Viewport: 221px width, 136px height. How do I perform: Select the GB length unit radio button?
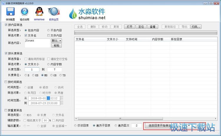[x=52, y=75]
